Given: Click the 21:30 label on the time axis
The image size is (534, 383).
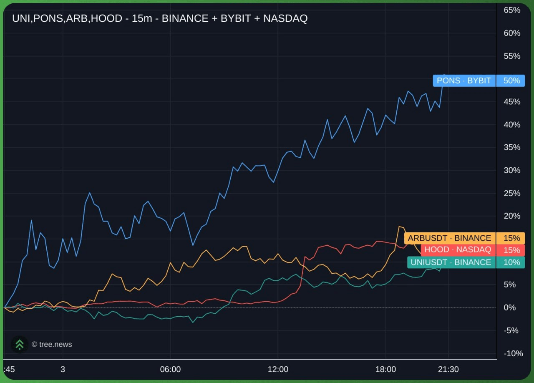Looking at the screenshot, I should tap(448, 369).
